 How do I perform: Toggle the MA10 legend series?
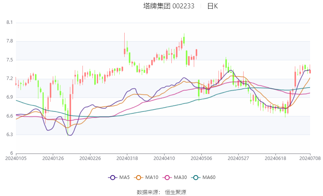(146, 177)
